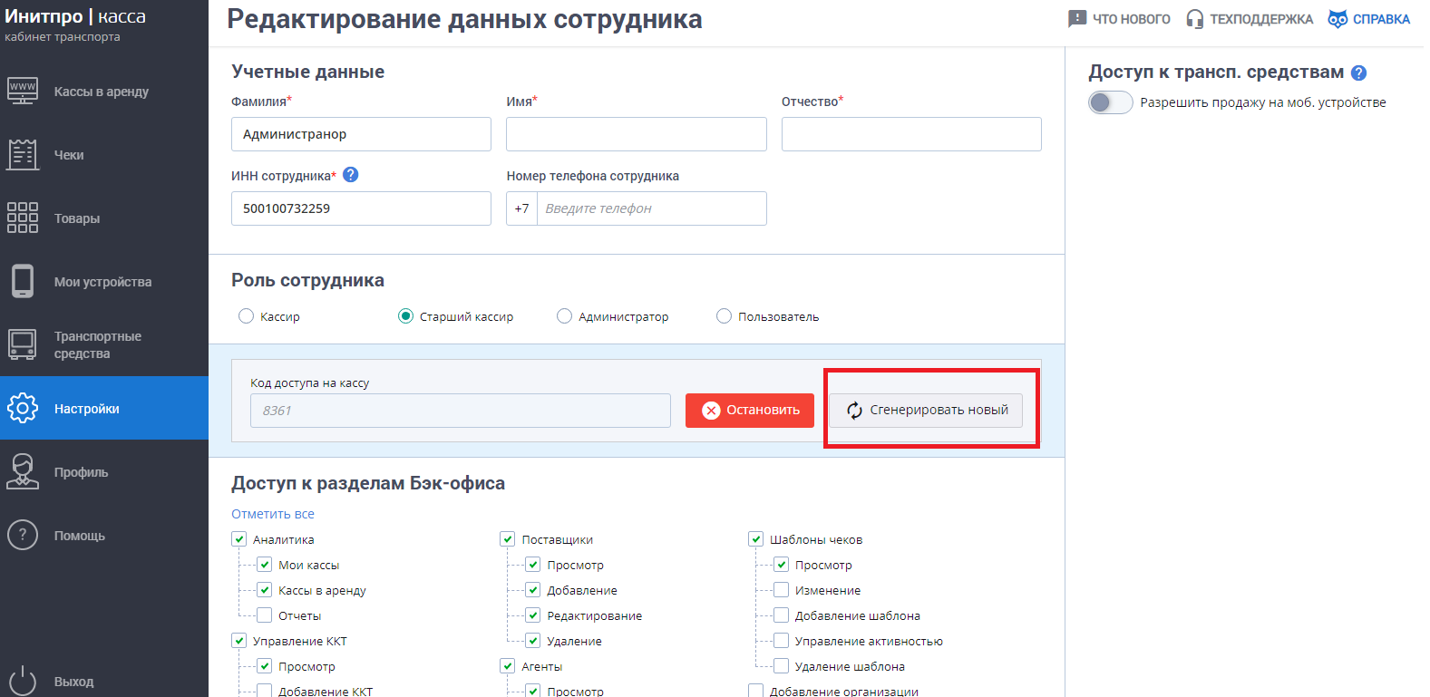Click the Отметить все link

click(273, 514)
